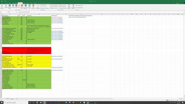The height and width of the screenshot is (104, 185).
Task: Open the Amazon link in row 5
Action: pyautogui.click(x=57, y=21)
